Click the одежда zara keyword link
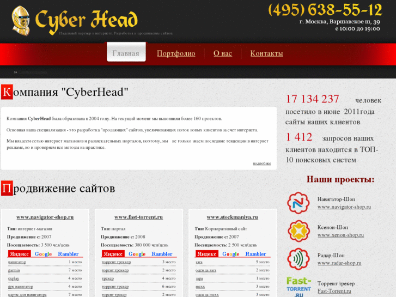 point(206,270)
